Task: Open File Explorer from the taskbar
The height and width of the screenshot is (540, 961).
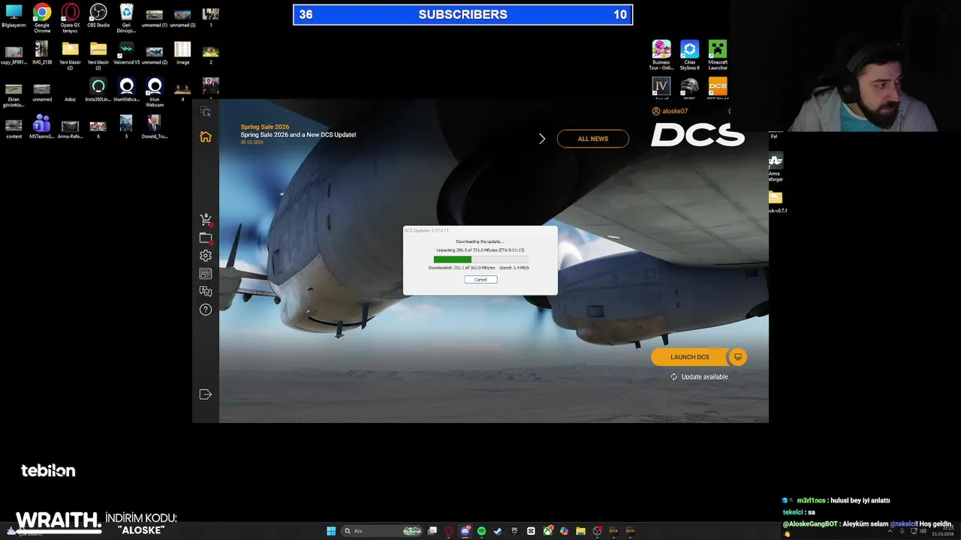Action: tap(580, 531)
